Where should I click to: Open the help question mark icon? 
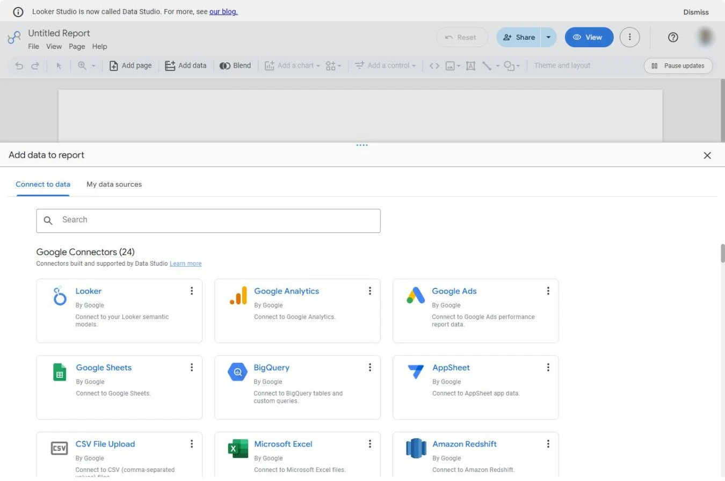point(673,37)
